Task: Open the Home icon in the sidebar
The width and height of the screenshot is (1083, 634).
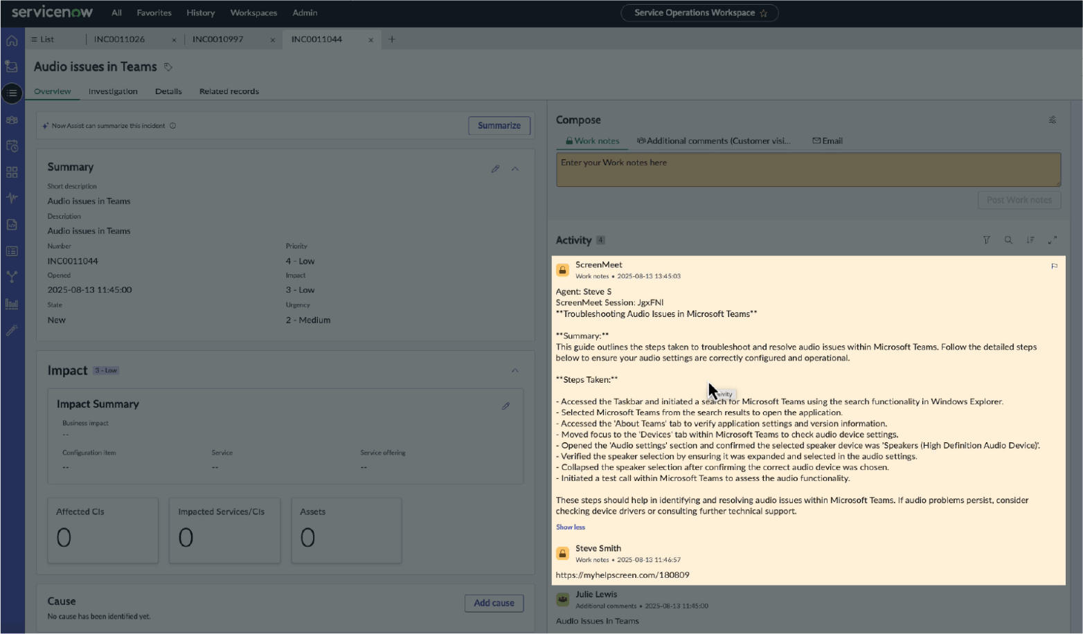Action: (x=11, y=40)
